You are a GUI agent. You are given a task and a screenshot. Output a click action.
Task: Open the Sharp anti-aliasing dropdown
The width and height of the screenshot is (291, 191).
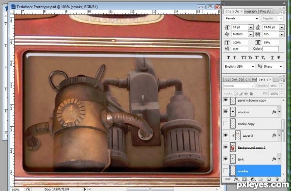(x=273, y=66)
